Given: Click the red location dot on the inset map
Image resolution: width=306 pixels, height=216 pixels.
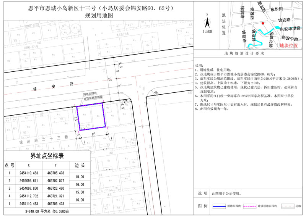Looking at the screenshot, I should click(x=262, y=24).
